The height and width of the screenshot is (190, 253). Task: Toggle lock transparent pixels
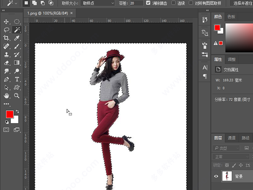(x=227, y=165)
